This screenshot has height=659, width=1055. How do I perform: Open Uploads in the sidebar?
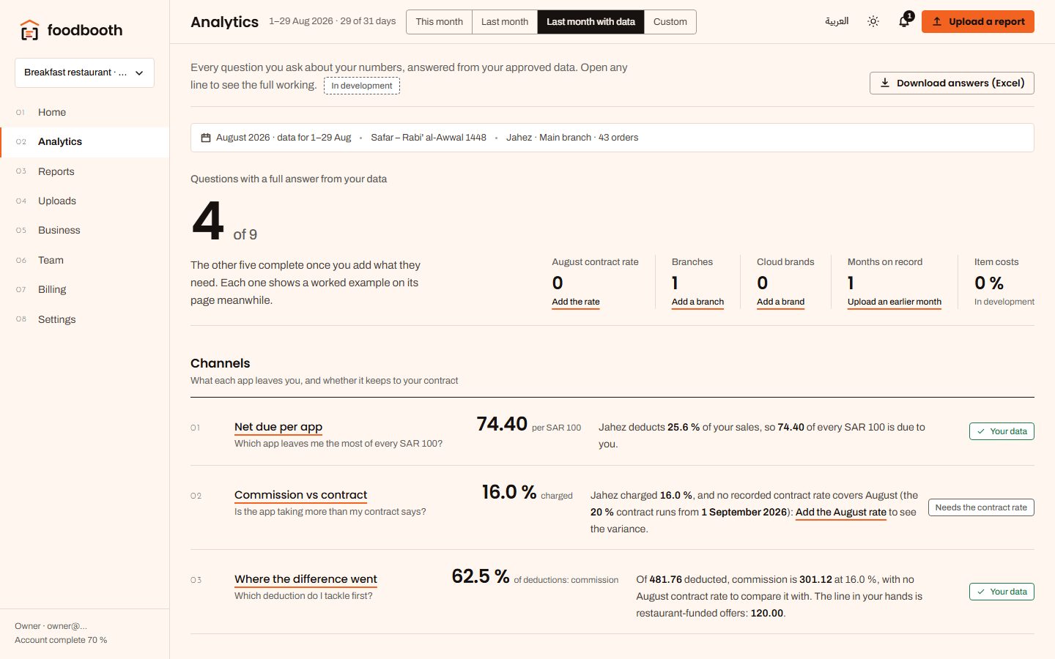click(84, 201)
